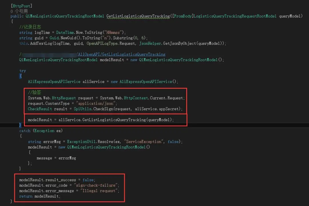Screen dimensions: 309x206
Task: Click the aliService variable in its declaration
Action: pos(93,82)
